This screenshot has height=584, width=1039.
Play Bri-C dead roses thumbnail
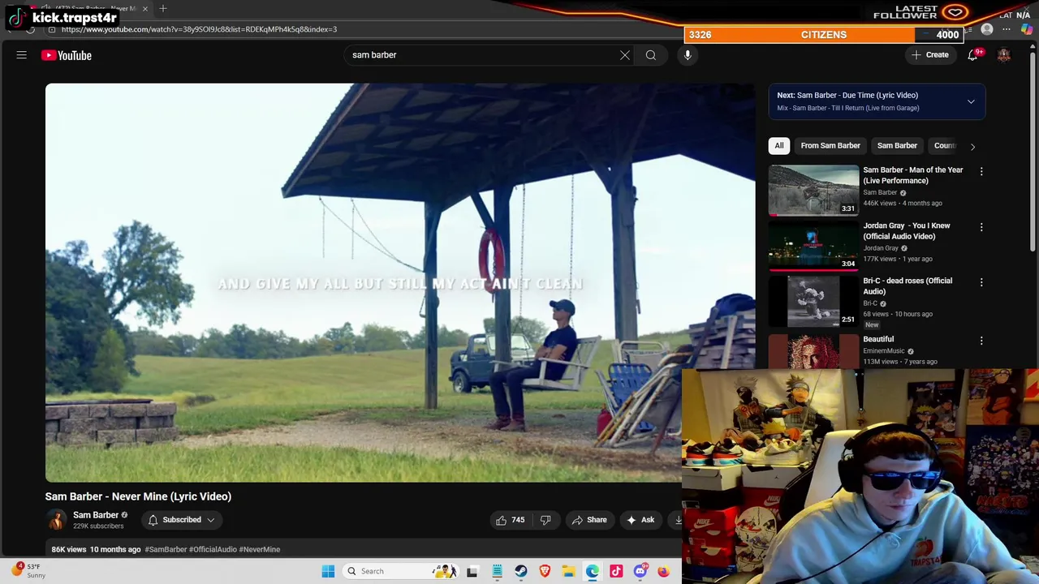coord(813,301)
